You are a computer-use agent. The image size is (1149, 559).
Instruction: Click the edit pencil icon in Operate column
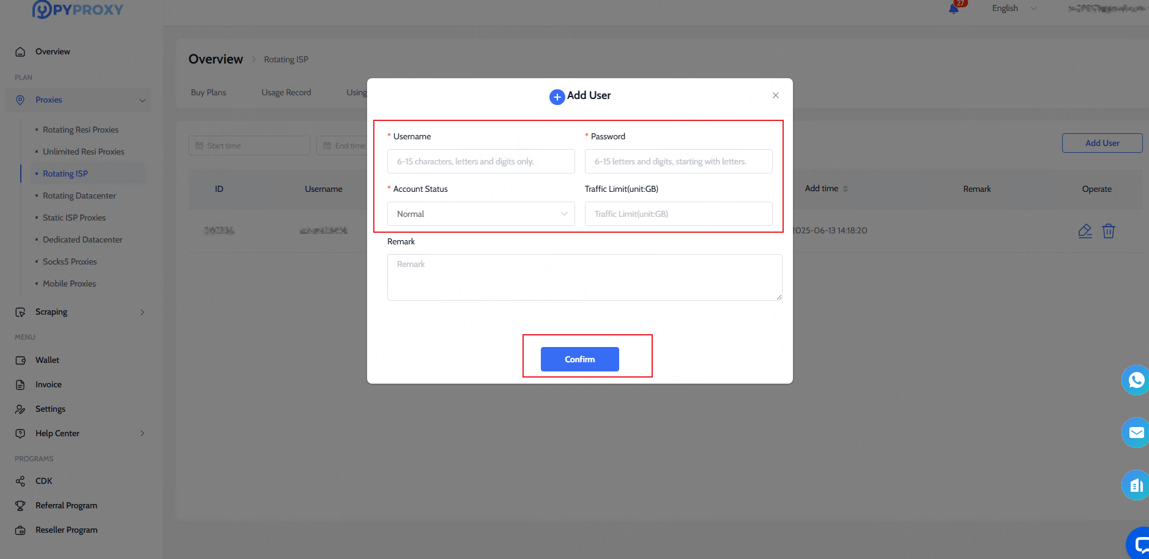point(1085,231)
